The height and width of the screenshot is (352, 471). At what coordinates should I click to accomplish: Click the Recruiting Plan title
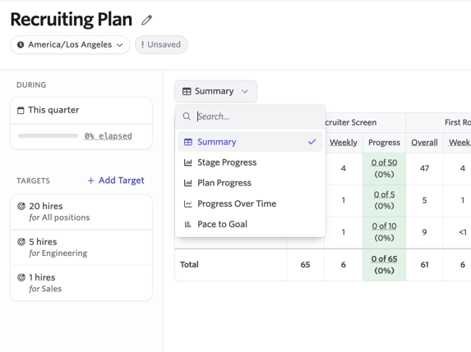coord(72,20)
